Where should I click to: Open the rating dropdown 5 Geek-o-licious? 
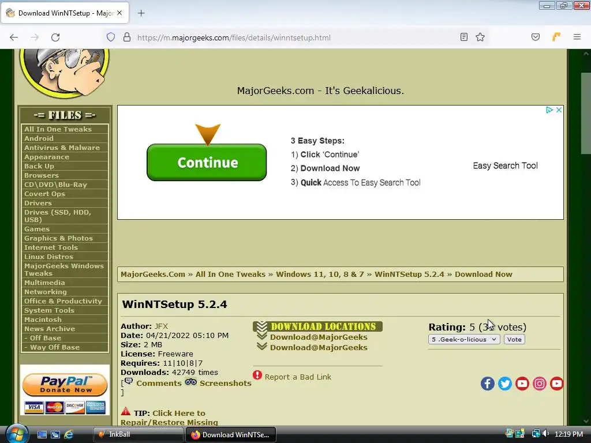(x=464, y=339)
